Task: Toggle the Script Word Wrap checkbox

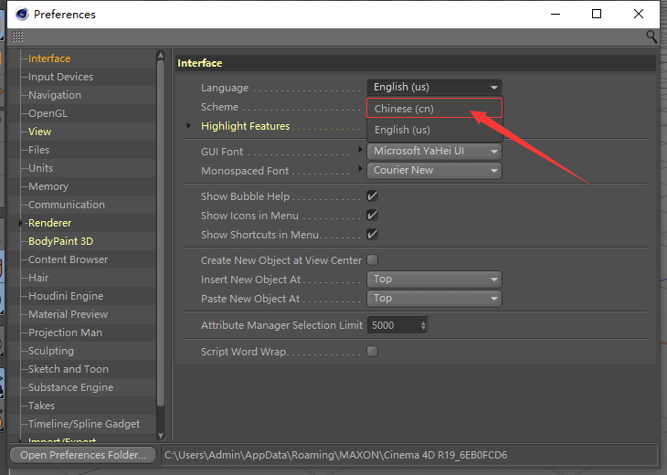Action: (x=372, y=352)
